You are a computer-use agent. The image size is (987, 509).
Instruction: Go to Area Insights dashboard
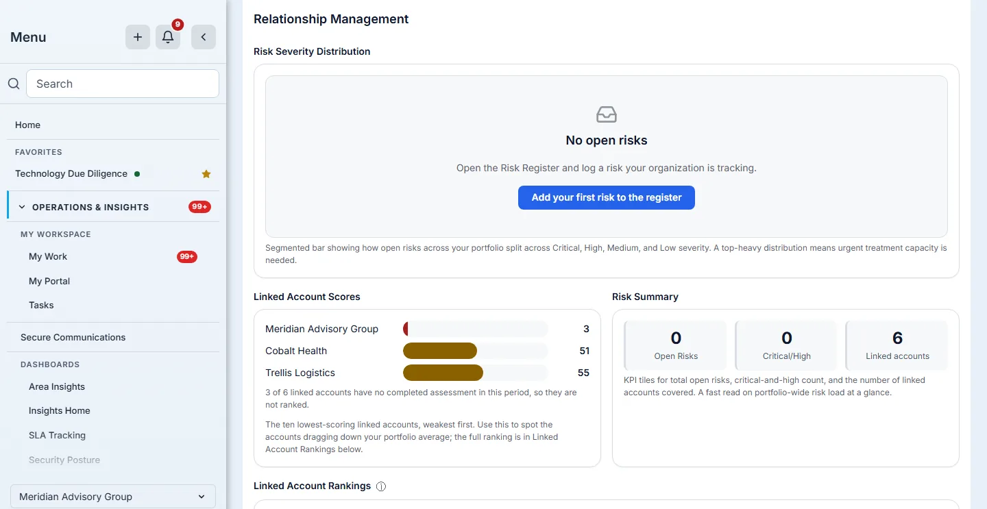[57, 386]
